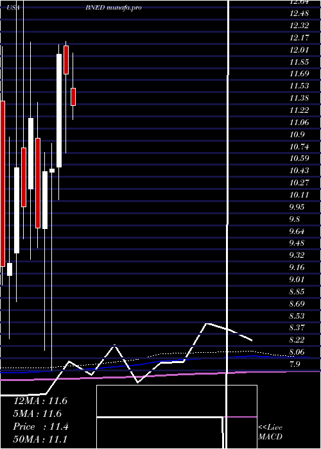Click the 8.69 price axis label

[x=298, y=303]
